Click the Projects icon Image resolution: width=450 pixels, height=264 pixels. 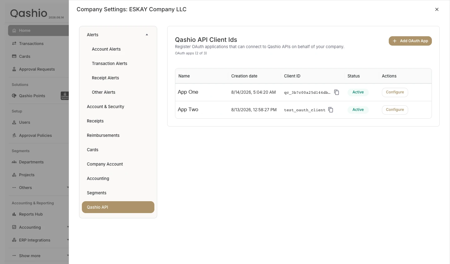point(14,175)
